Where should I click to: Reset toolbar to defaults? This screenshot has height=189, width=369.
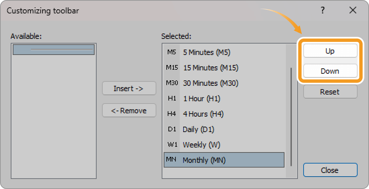(330, 92)
